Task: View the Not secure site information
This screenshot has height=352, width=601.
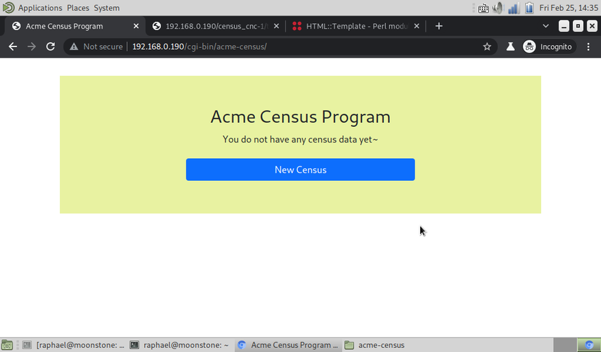Action: pyautogui.click(x=96, y=46)
